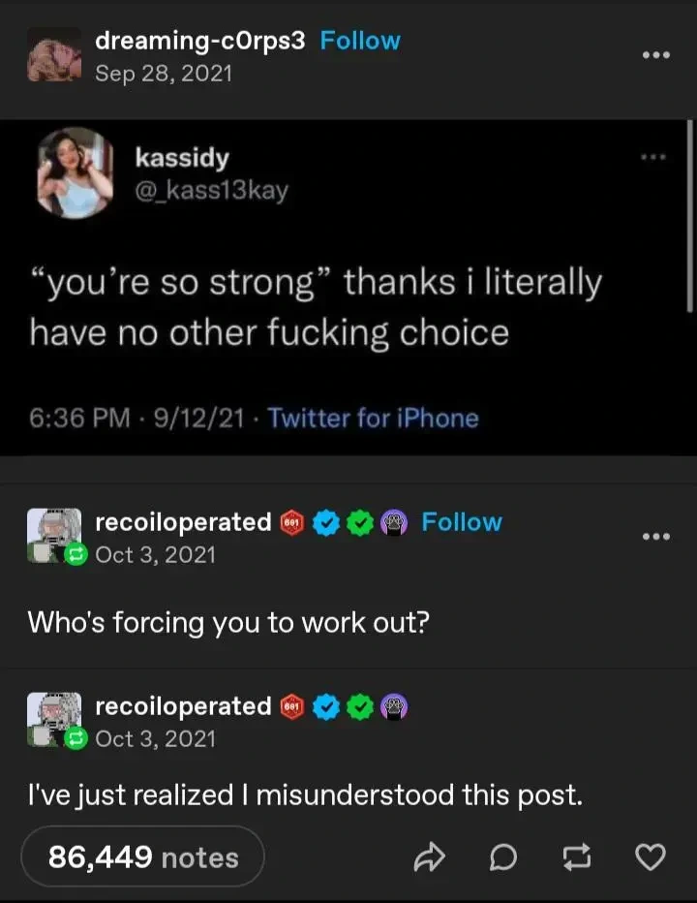Open the 86,449 notes button
The height and width of the screenshot is (903, 697).
pyautogui.click(x=142, y=857)
